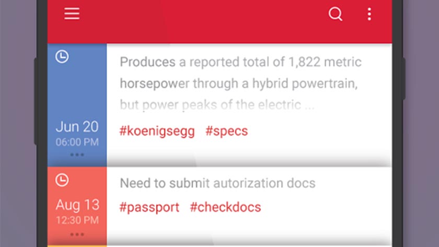Tap the Jun 20 date label
The width and height of the screenshot is (439, 247).
[77, 127]
